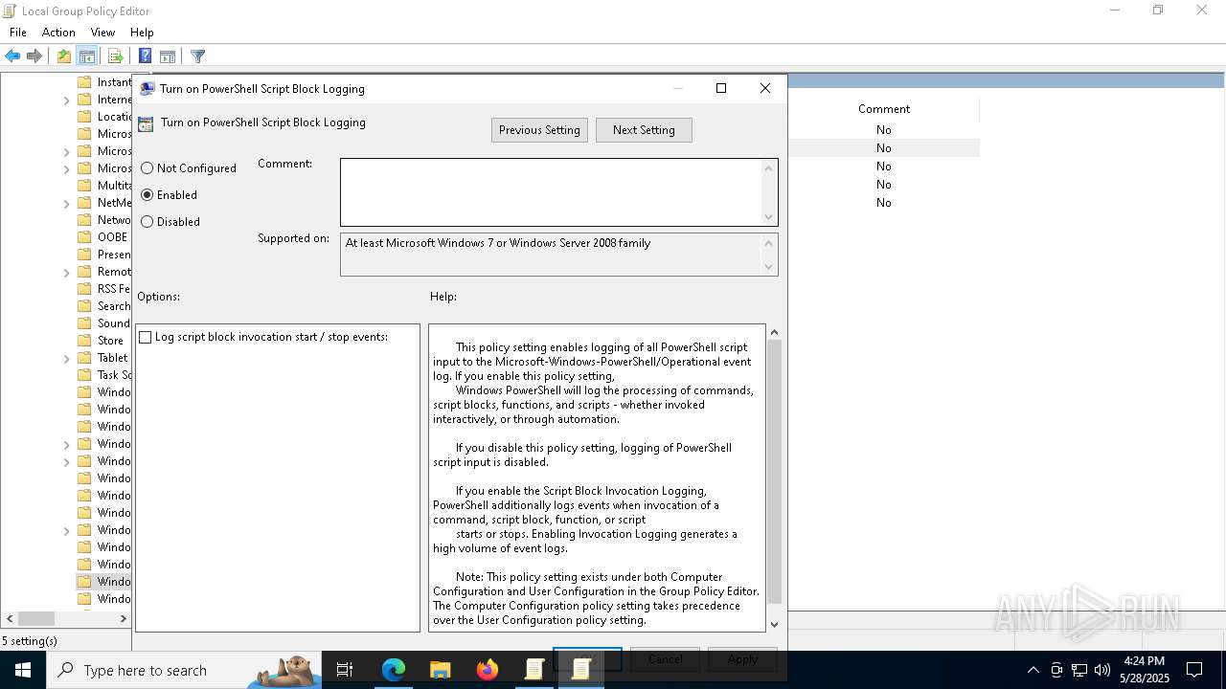Open the View menu
The image size is (1226, 689).
click(102, 33)
